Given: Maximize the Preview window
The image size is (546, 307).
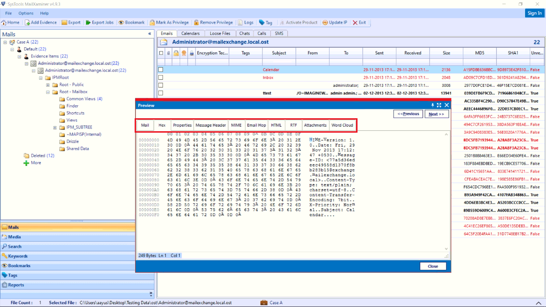Looking at the screenshot, I should tap(439, 105).
